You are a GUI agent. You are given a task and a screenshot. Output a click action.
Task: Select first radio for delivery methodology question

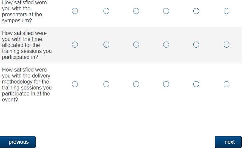(x=75, y=84)
